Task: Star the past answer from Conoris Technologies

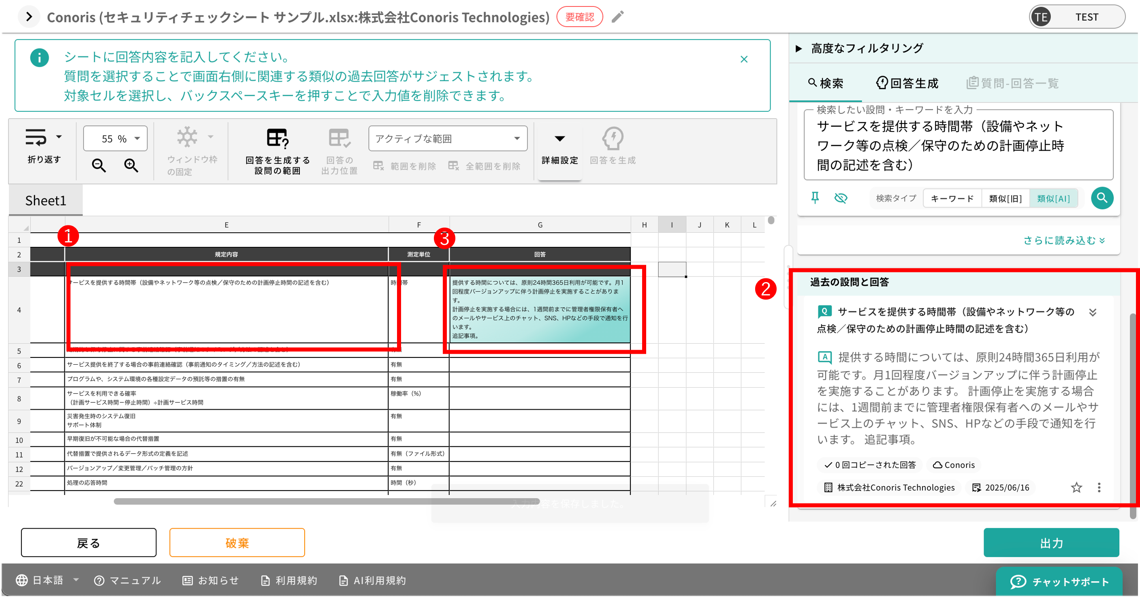Action: (x=1077, y=487)
